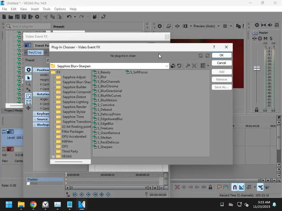Click Split Screen View icon in preview toolbar
282x211 pixels.
185,26
